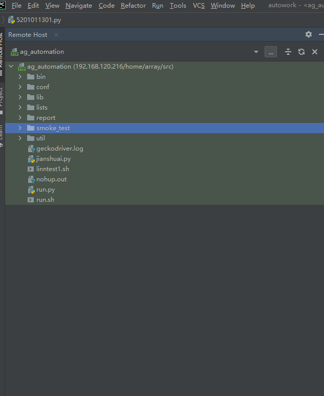Click linntest1.sh shell script icon
Image resolution: width=324 pixels, height=396 pixels.
coord(31,169)
